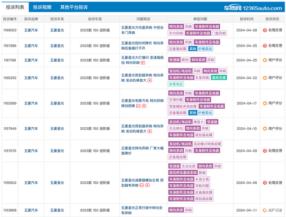Click the 导航问题 tag

(x=202, y=186)
